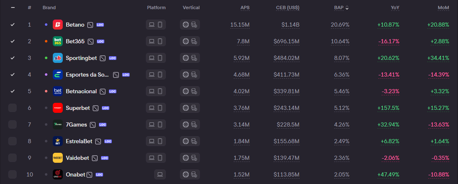Click the casino chip icon in Superbet row
Viewport: 458px width, 184px height.
pos(186,108)
